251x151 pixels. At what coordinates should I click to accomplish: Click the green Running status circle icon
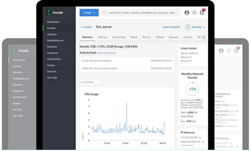(x=188, y=27)
